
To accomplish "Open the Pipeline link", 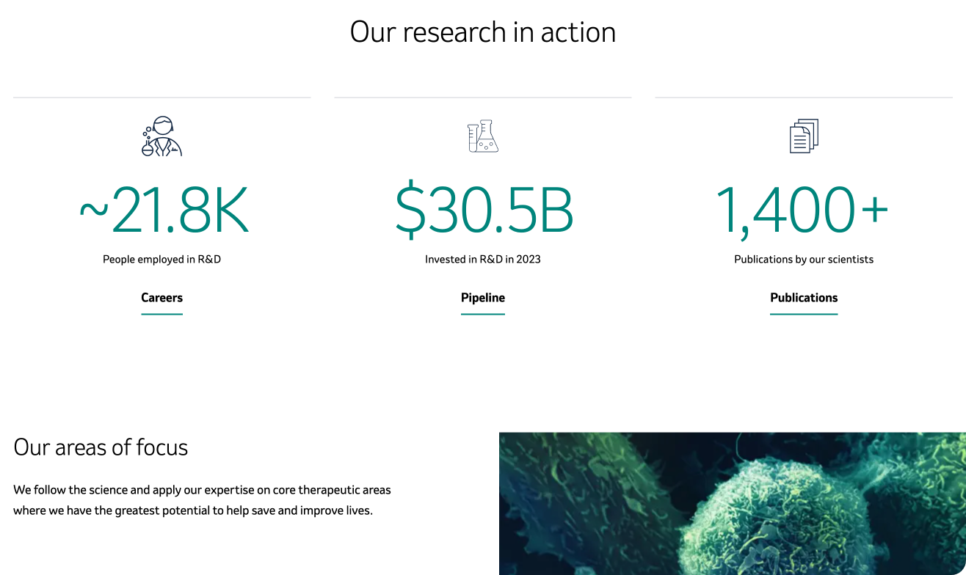I will [x=483, y=298].
